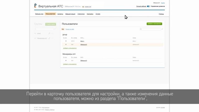Click the Выйти logout link
The width and height of the screenshot is (199, 112).
[163, 3]
